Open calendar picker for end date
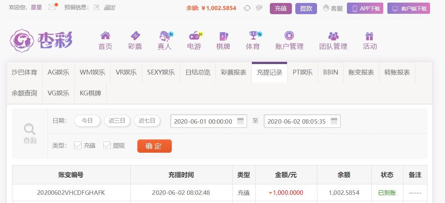The height and width of the screenshot is (203, 445). [x=334, y=121]
